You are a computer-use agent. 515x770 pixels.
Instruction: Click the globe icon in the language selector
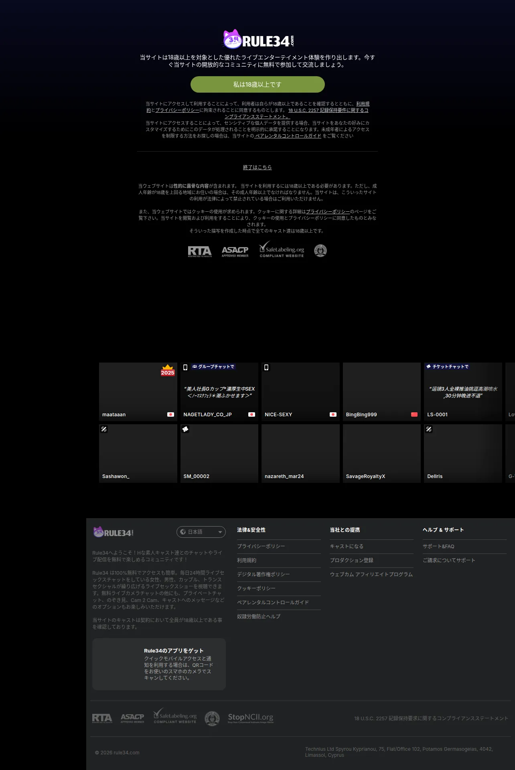coord(183,532)
